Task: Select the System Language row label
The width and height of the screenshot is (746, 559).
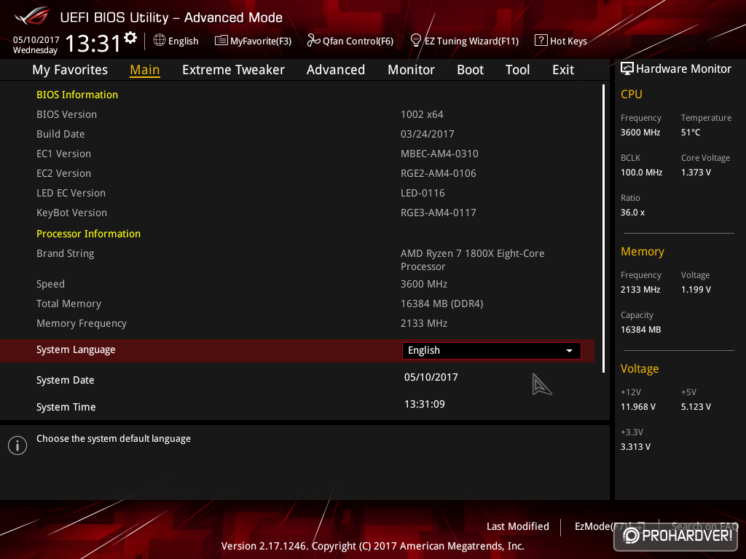Action: tap(76, 349)
